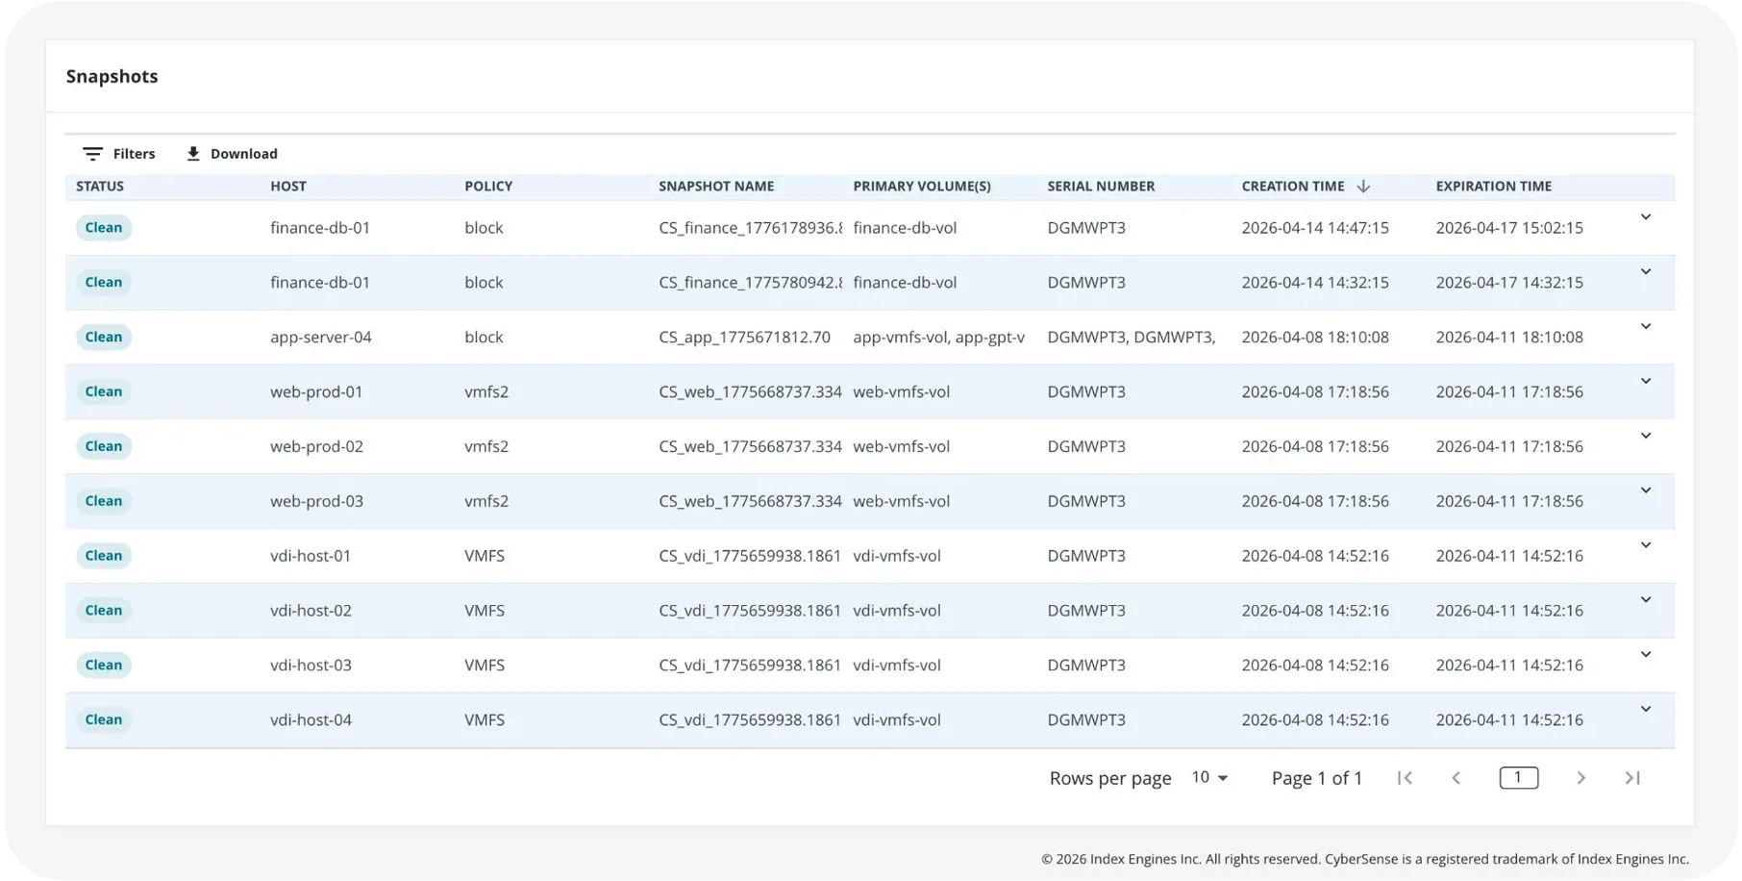Sort by the Status column header
This screenshot has height=881, width=1742.
100,187
